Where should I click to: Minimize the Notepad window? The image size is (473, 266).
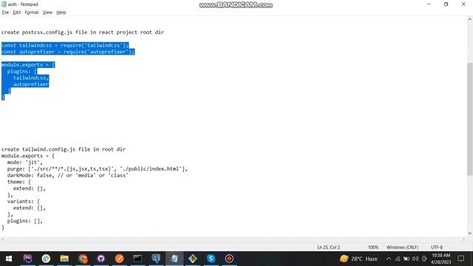pyautogui.click(x=429, y=4)
